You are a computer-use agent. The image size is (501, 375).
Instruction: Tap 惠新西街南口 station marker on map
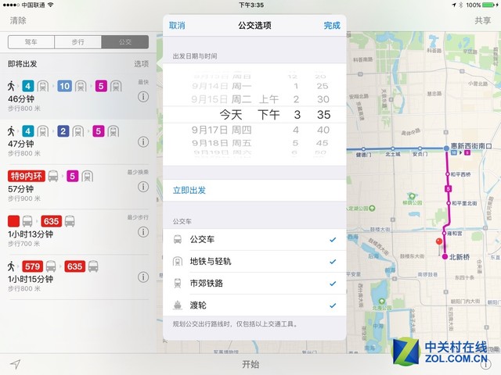point(446,148)
